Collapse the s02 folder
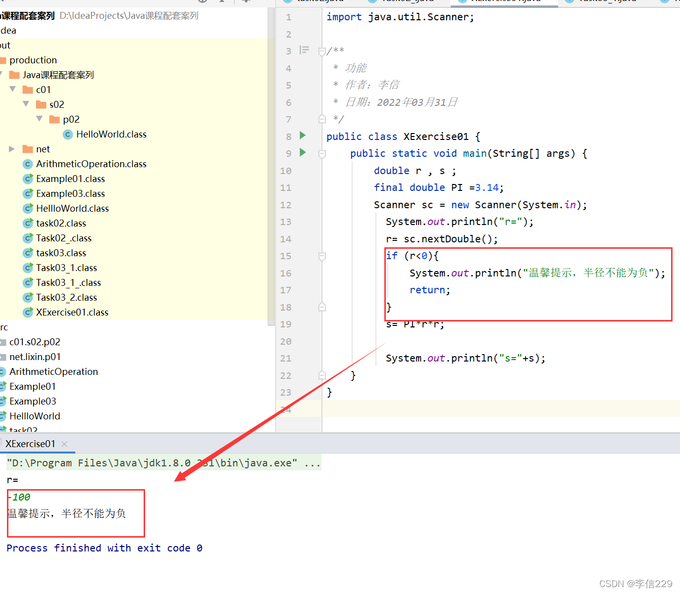 click(26, 104)
